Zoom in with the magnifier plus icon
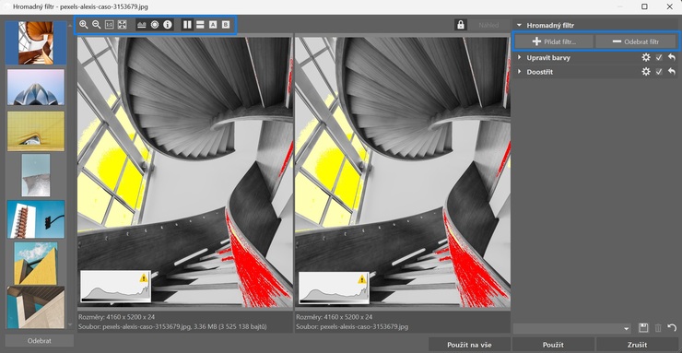Image resolution: width=682 pixels, height=353 pixels. (x=84, y=25)
